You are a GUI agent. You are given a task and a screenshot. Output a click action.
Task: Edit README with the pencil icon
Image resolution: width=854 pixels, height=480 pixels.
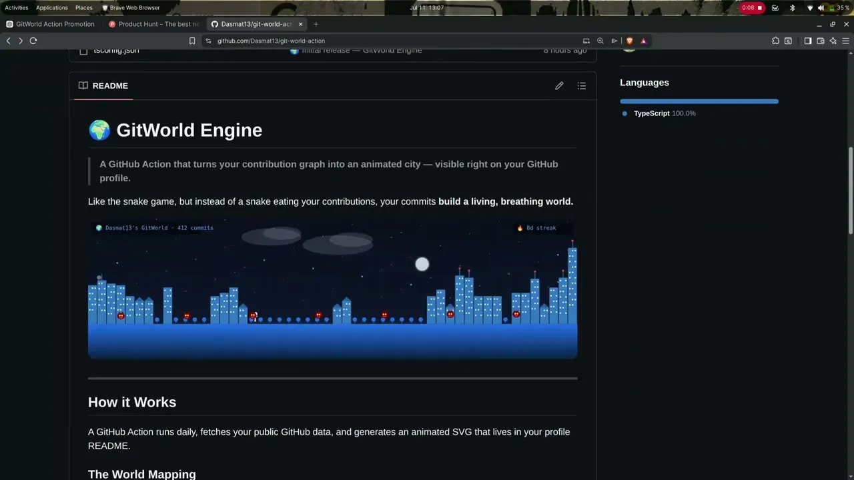(559, 86)
